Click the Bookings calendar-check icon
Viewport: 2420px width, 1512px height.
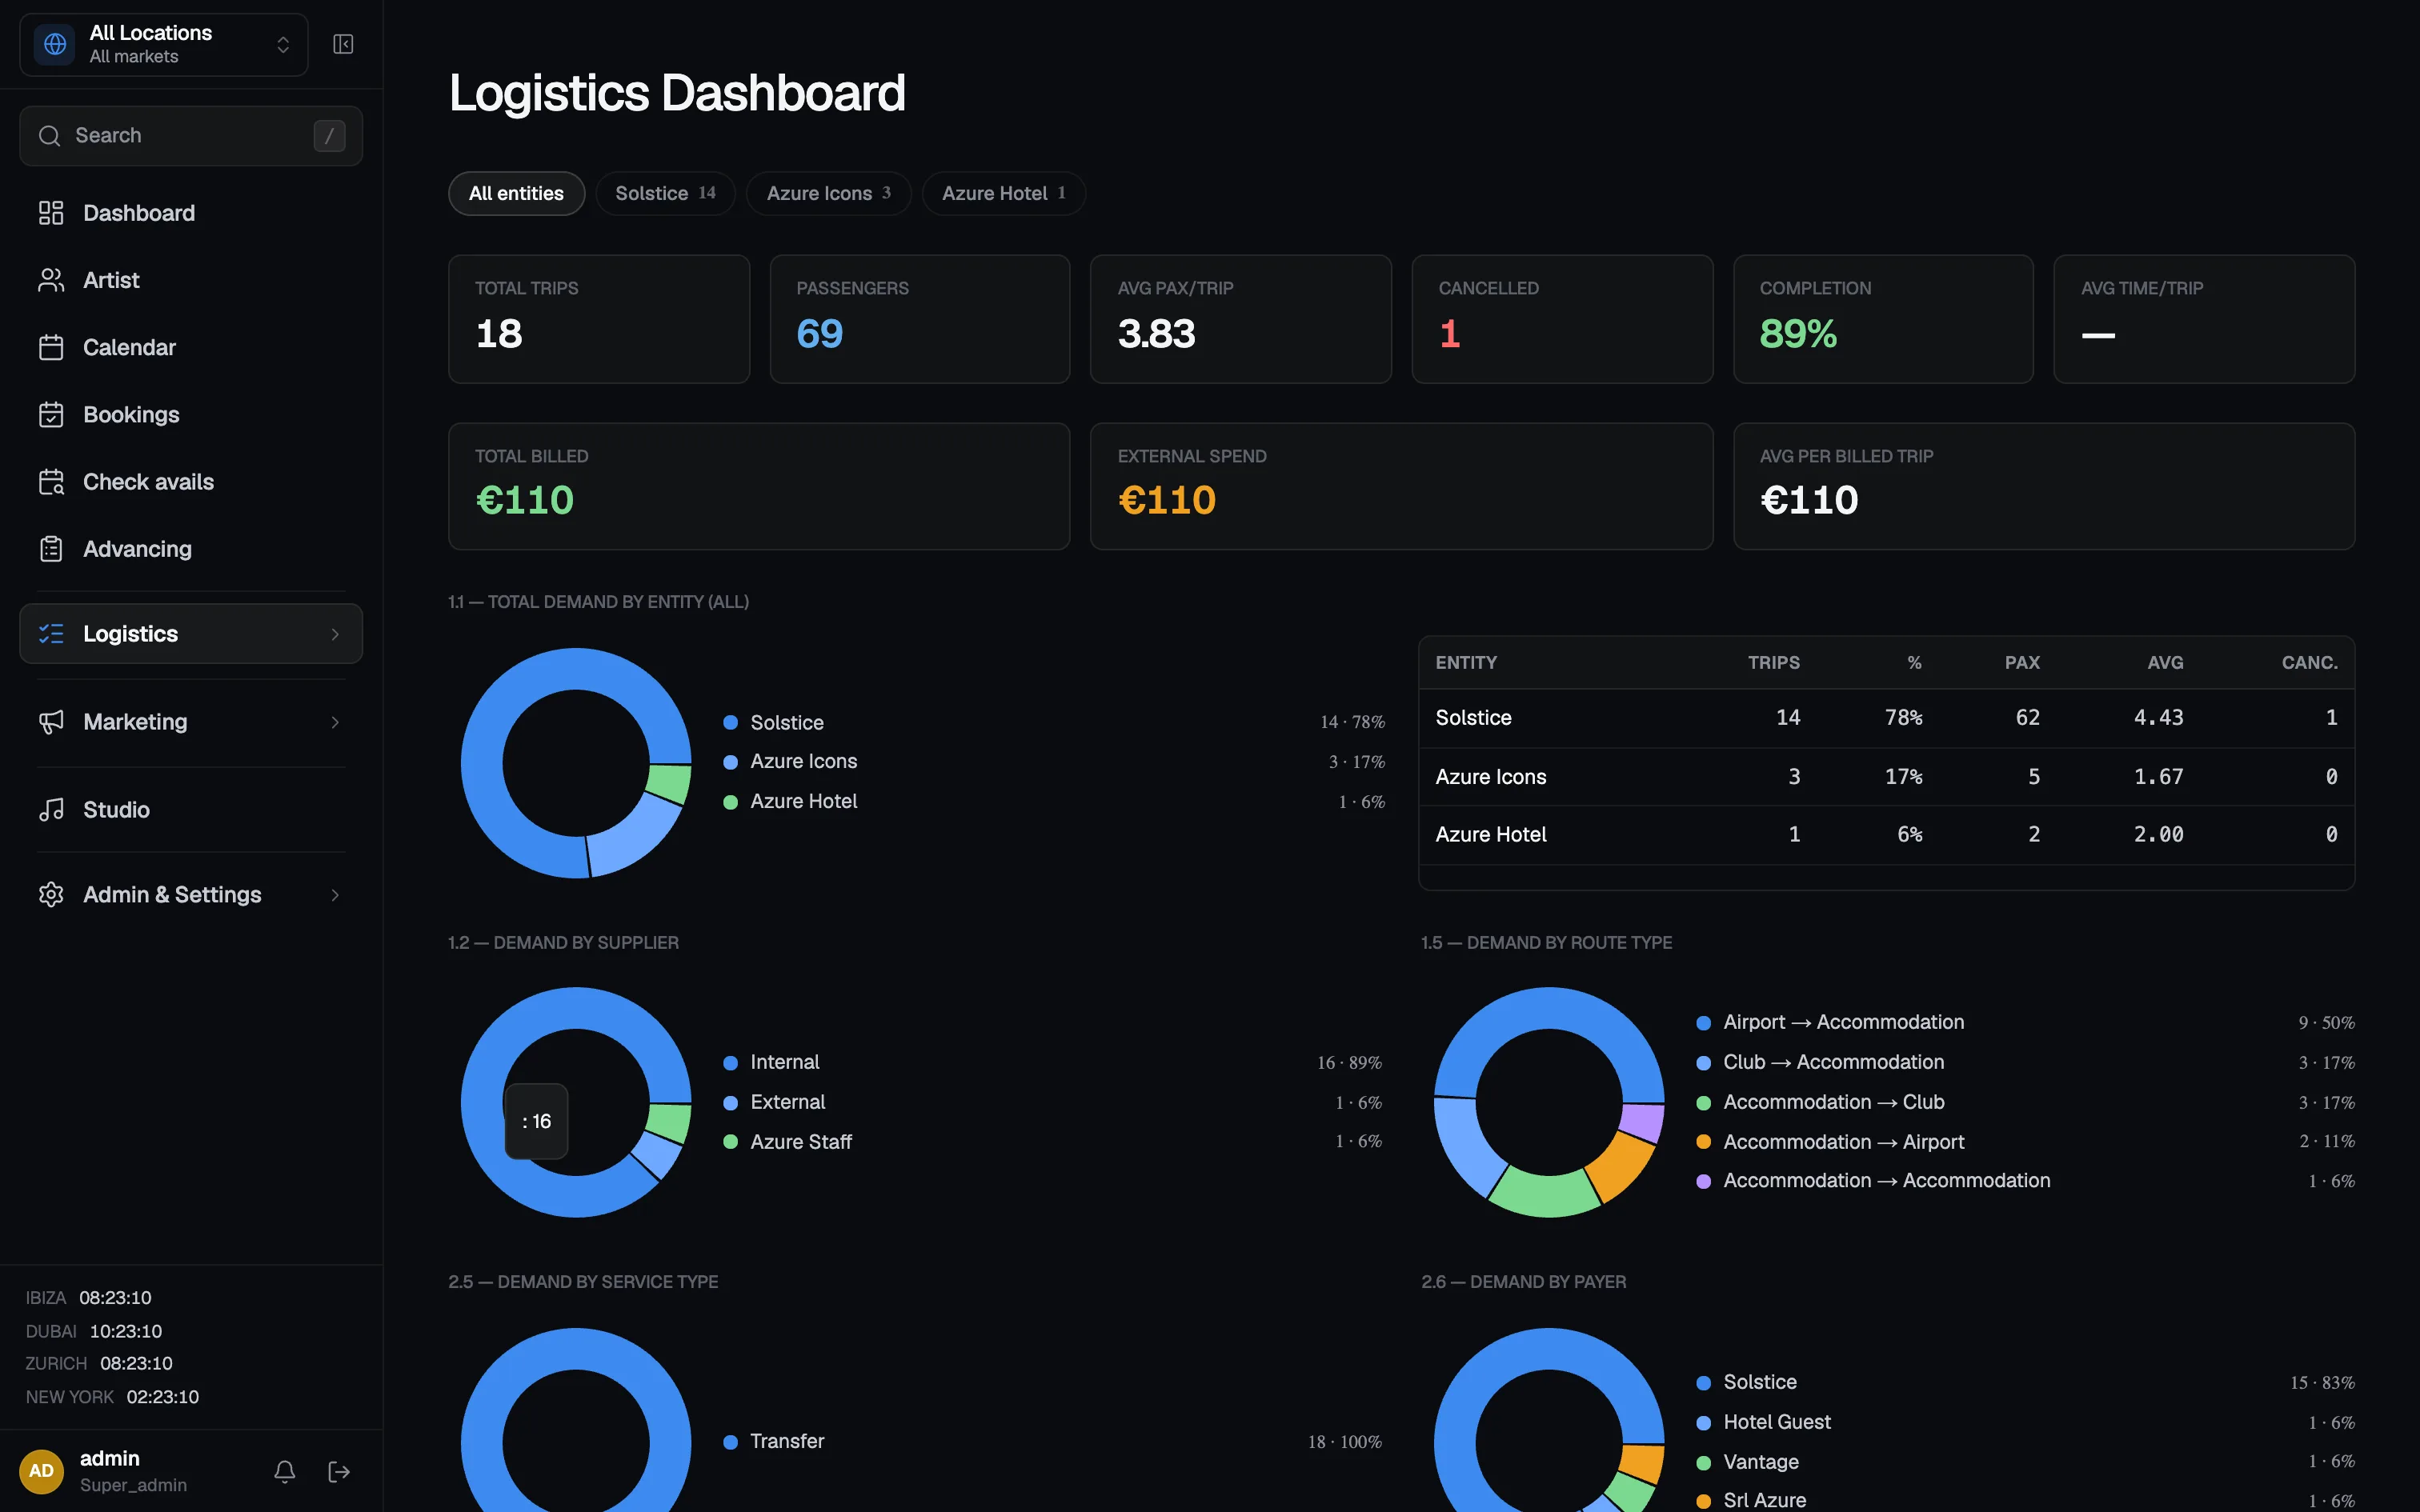51,414
